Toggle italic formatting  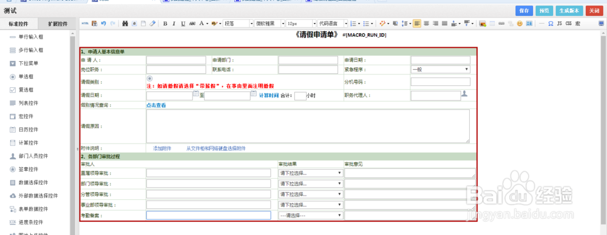click(x=174, y=24)
